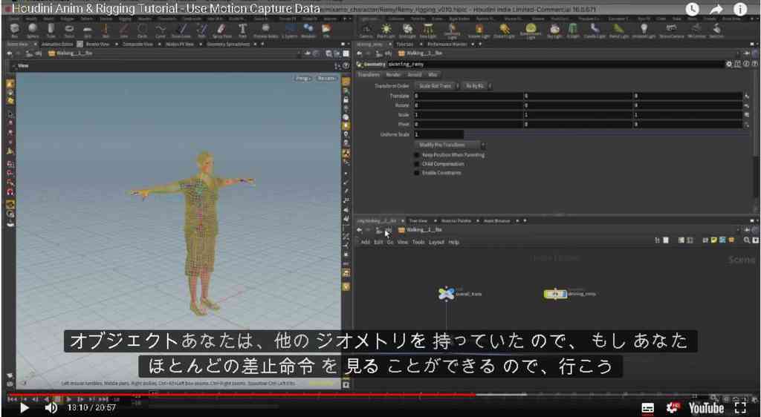The height and width of the screenshot is (417, 761).
Task: Add a Spot Light from the shelf
Action: point(407,30)
